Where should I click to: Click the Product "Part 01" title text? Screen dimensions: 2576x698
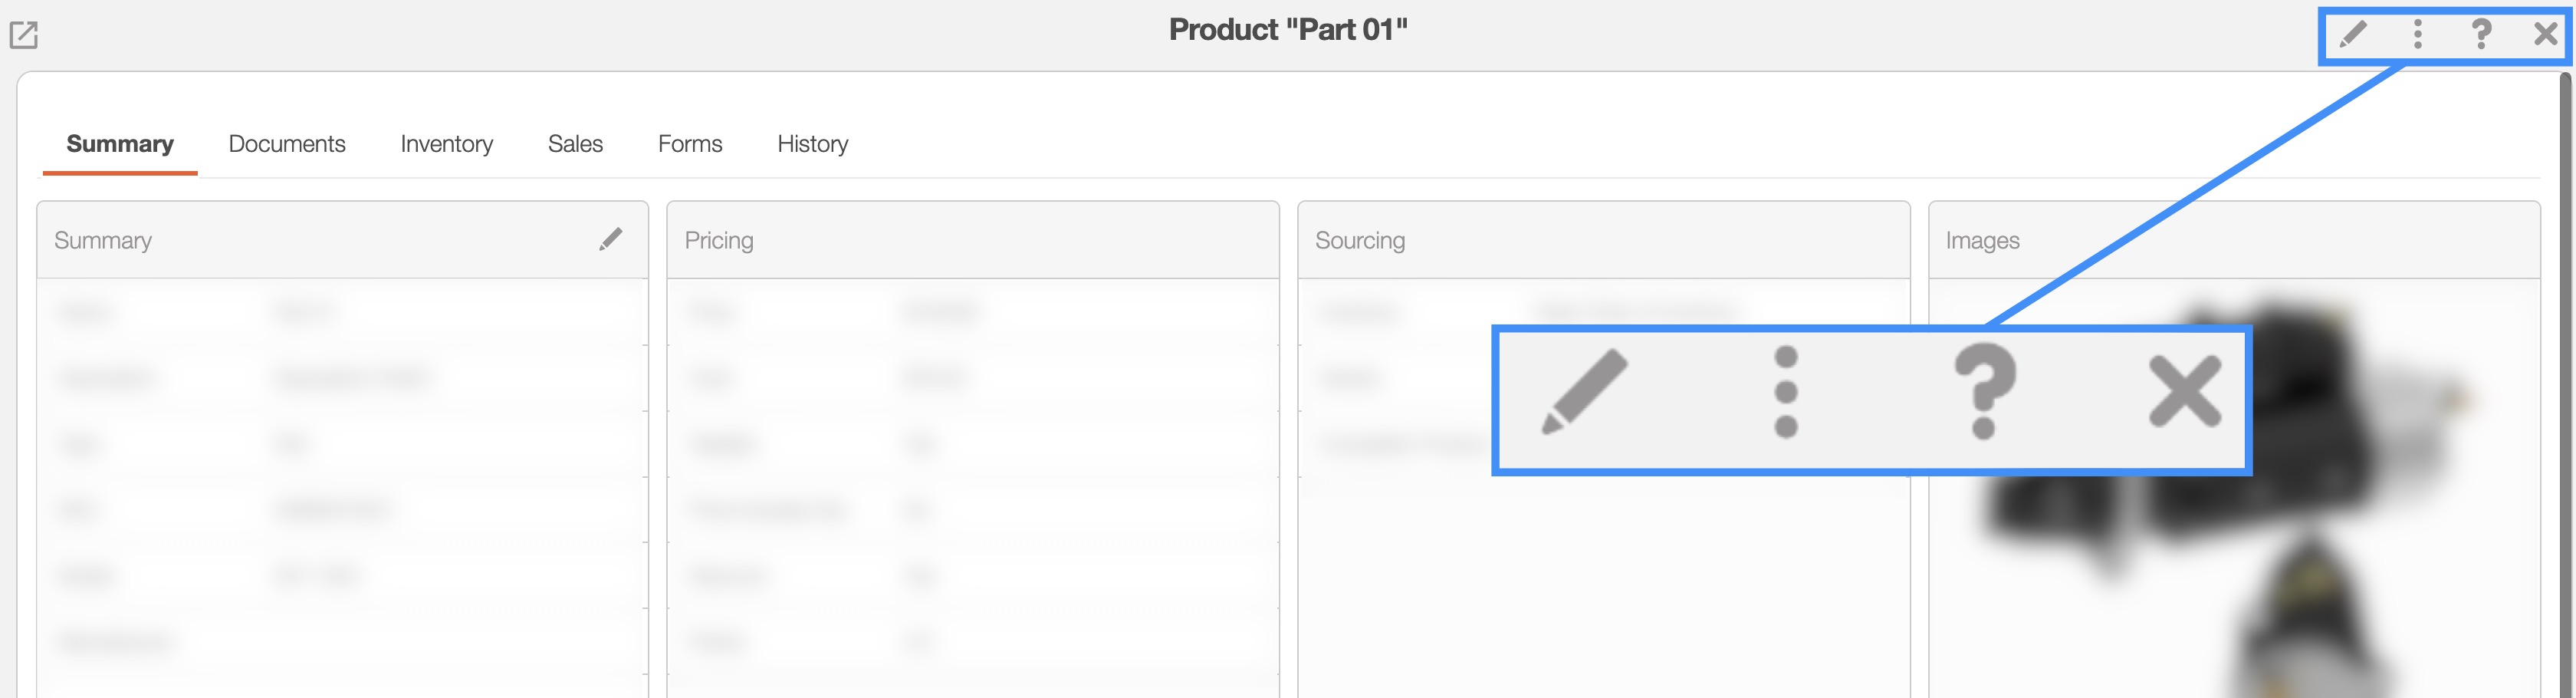(1288, 30)
